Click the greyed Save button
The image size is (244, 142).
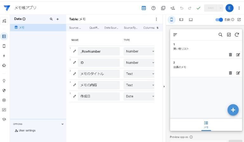211,8
